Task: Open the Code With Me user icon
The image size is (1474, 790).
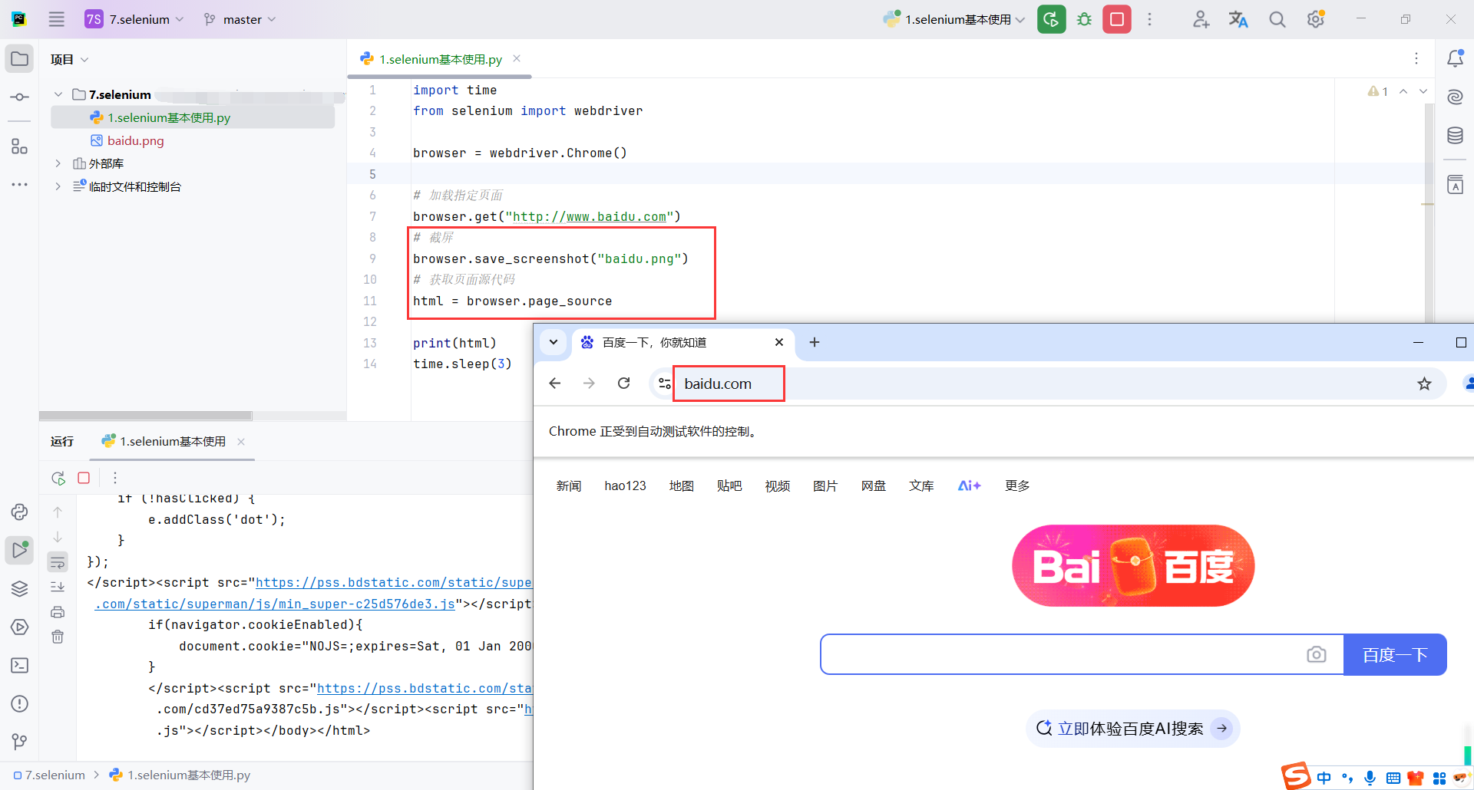Action: (x=1201, y=19)
